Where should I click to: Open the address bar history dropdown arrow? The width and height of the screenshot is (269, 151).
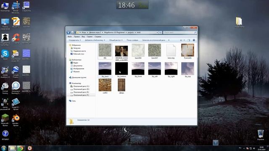click(x=157, y=32)
